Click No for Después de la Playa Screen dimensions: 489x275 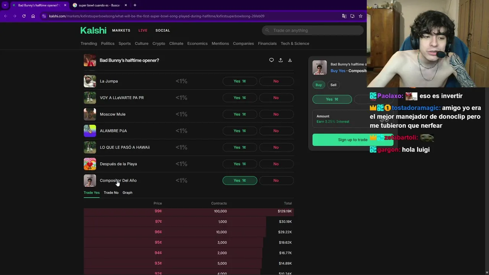pos(276,164)
